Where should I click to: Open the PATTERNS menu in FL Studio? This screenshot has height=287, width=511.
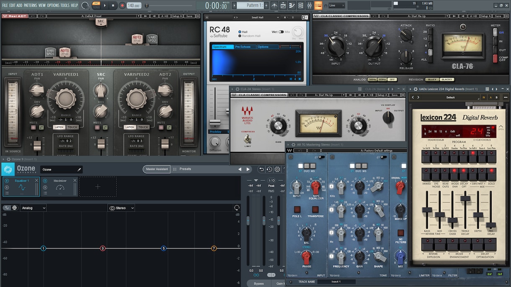coord(30,5)
